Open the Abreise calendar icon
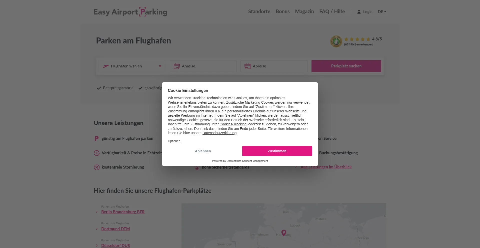The image size is (480, 248). pos(247,66)
